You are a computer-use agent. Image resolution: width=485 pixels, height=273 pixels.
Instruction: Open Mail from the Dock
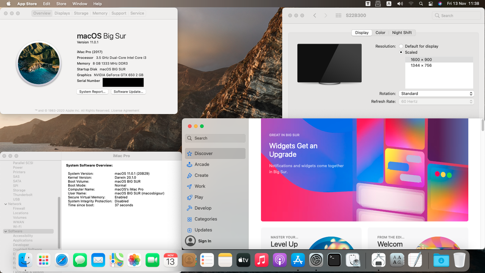click(98, 260)
